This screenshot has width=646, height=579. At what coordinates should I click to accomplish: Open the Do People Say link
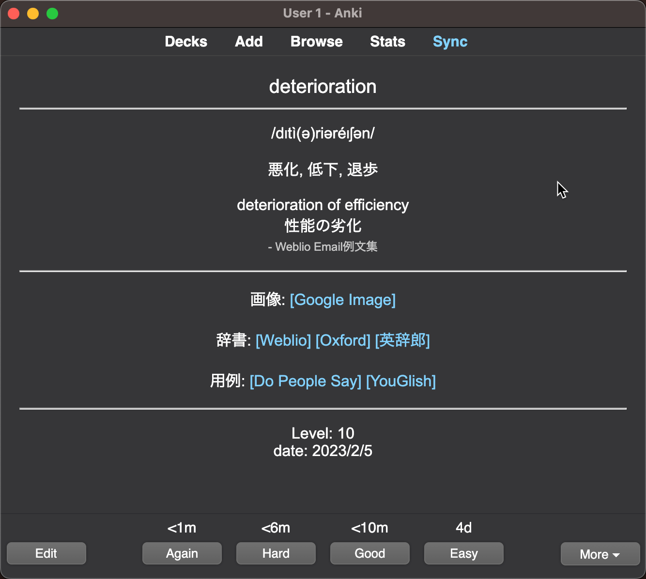pos(306,381)
